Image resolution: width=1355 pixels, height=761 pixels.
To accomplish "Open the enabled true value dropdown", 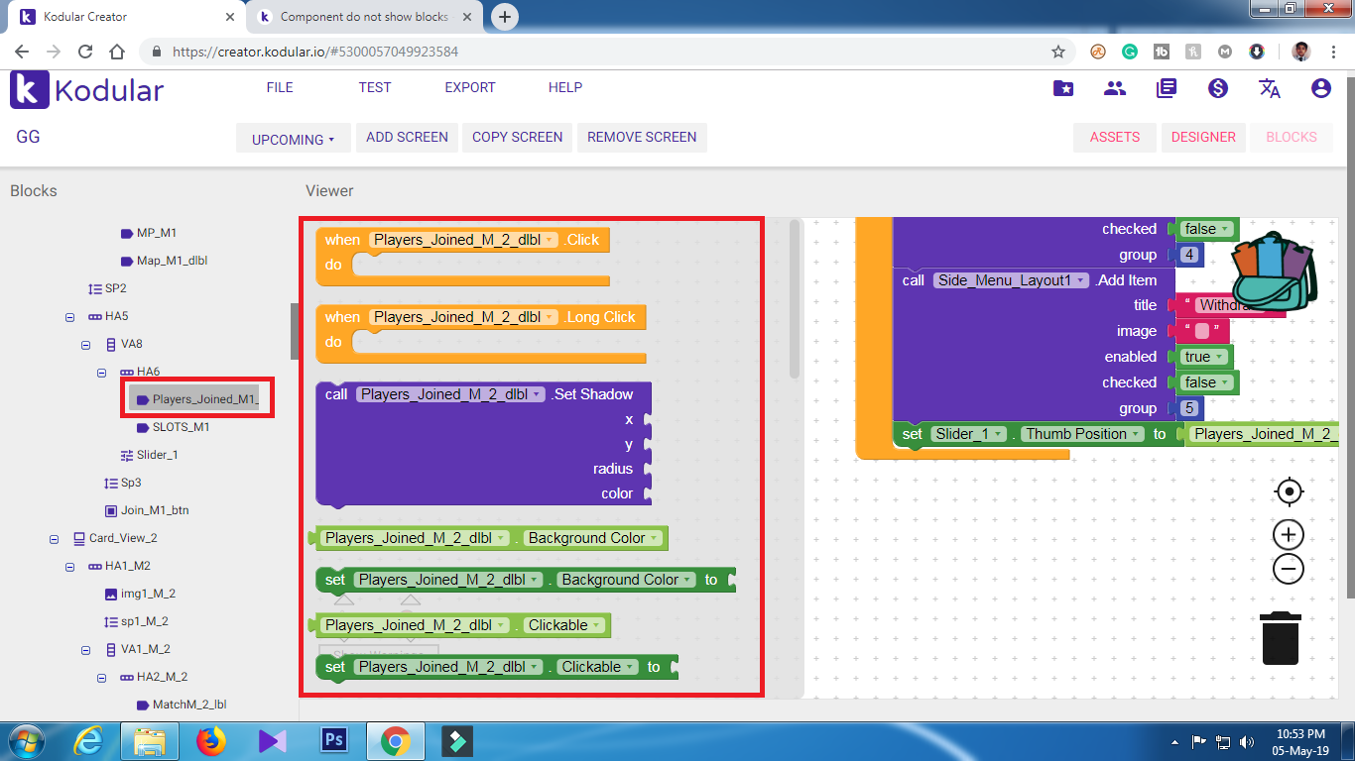I will [x=1217, y=357].
